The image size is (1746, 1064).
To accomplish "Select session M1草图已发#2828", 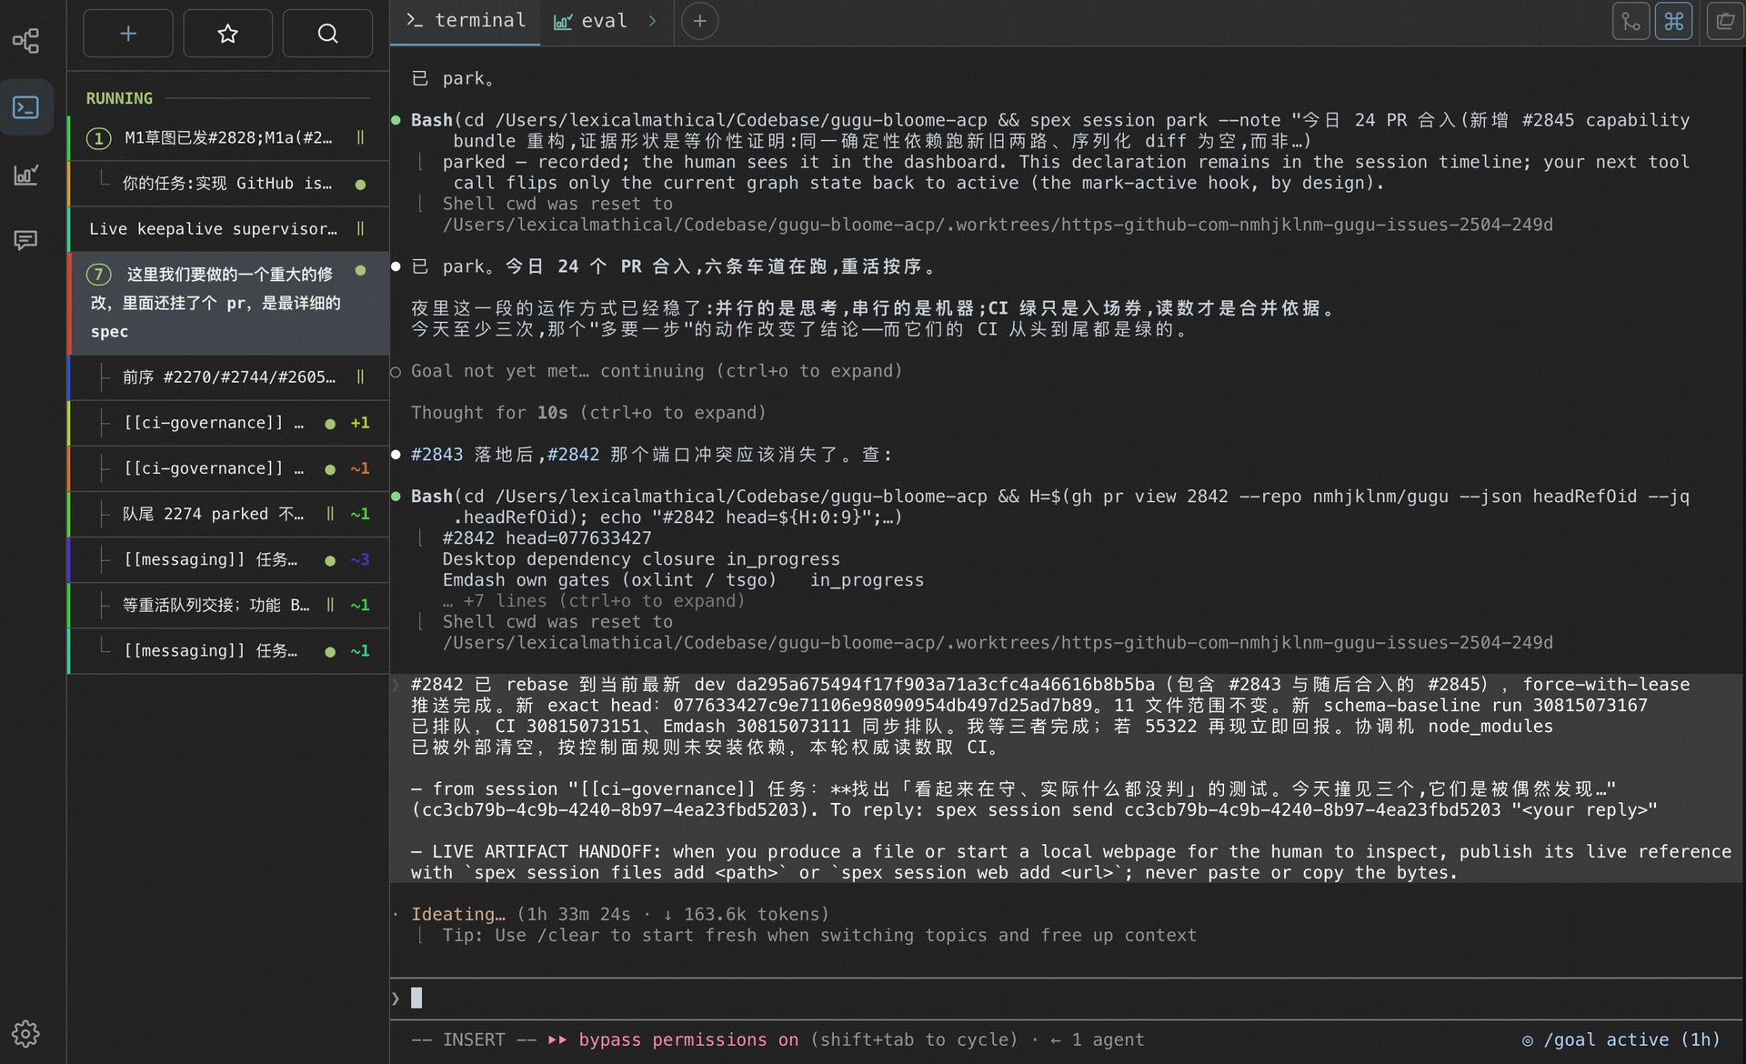I will pos(228,138).
